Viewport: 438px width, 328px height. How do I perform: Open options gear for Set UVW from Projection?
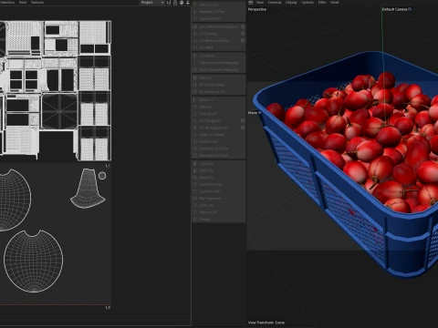(x=243, y=26)
